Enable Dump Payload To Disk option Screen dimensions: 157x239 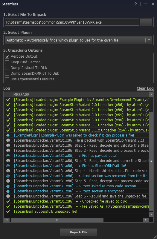[x=7, y=68]
